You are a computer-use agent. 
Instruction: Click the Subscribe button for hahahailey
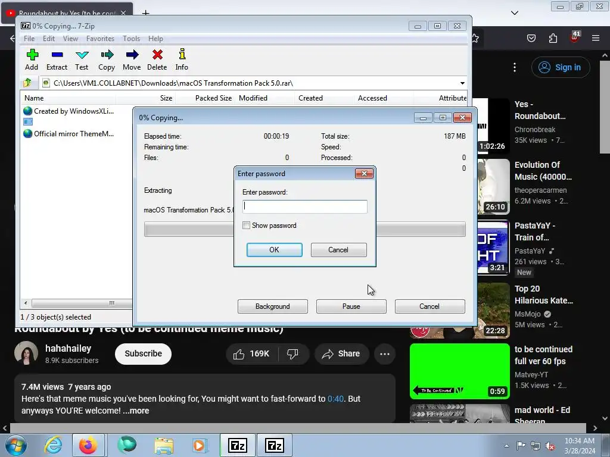pyautogui.click(x=143, y=353)
